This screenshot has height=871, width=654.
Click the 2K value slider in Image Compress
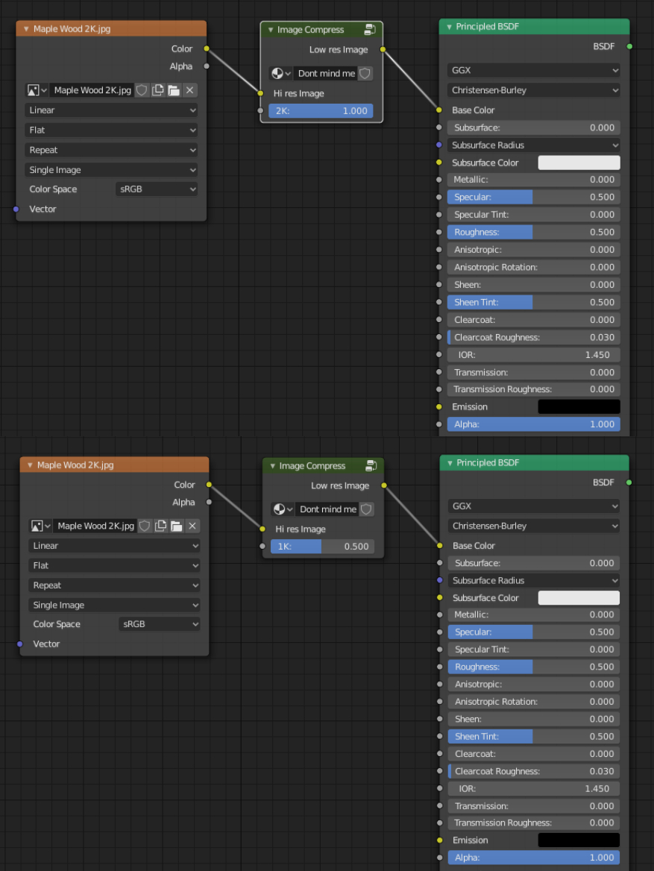tap(321, 110)
